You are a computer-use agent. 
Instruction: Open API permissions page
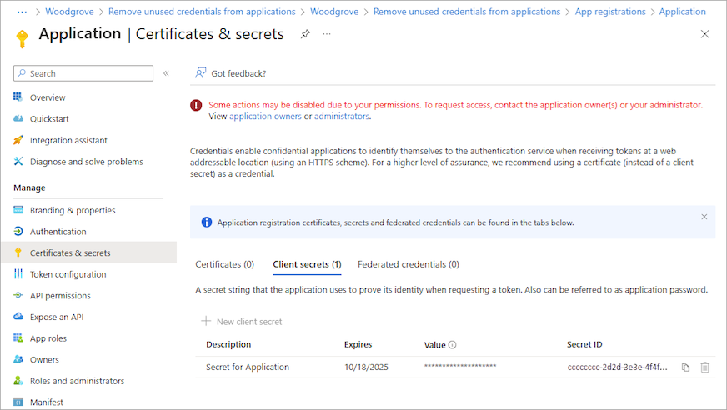(60, 296)
